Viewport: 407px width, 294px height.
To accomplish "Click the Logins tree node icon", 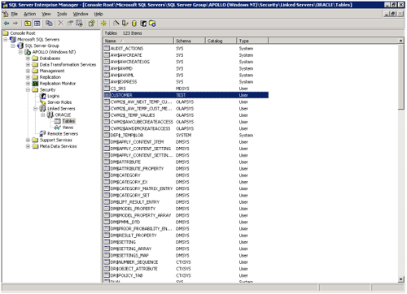I will click(43, 96).
